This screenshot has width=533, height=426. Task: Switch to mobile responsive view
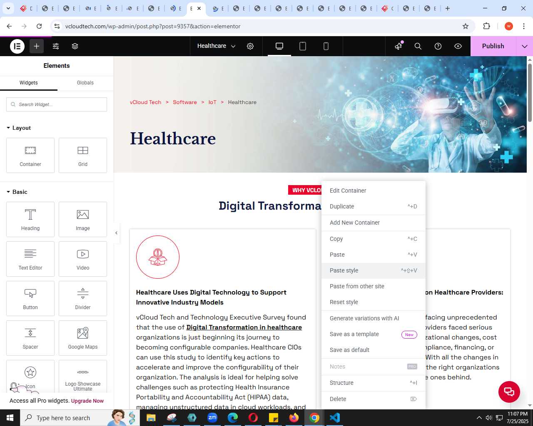[x=326, y=46]
